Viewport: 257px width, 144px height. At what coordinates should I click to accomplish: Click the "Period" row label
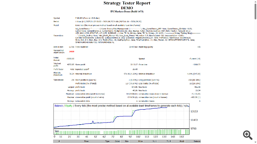[56, 21]
